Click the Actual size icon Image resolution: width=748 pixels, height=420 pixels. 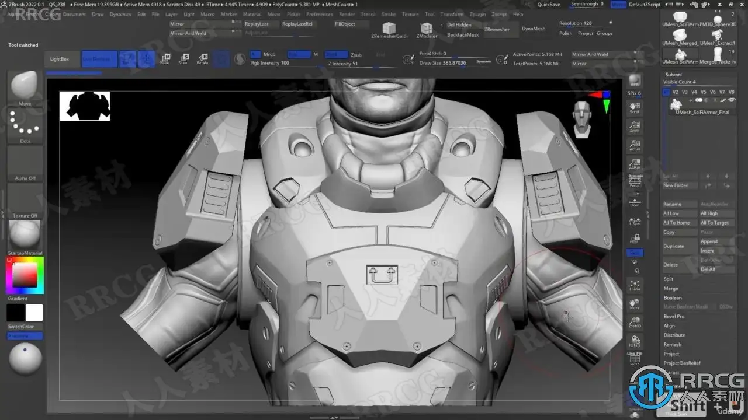pos(635,145)
